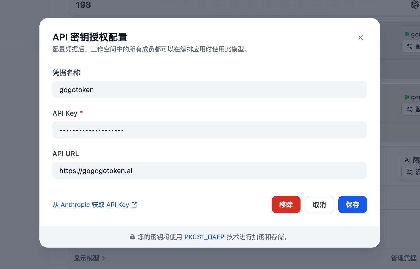Image resolution: width=420 pixels, height=269 pixels.
Task: Focus the masked API Key input field
Action: [x=209, y=130]
